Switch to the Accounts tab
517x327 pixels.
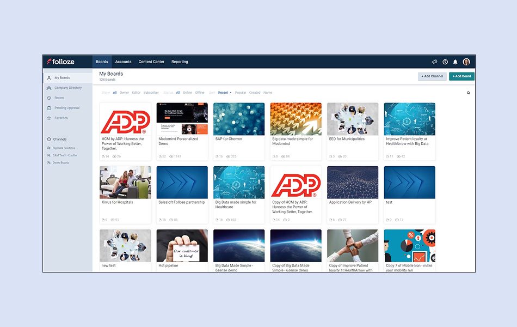[x=124, y=62]
